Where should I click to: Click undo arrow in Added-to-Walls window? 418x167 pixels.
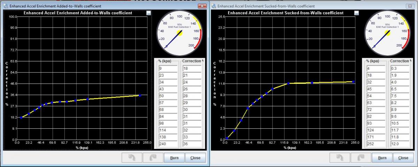click(x=132, y=158)
